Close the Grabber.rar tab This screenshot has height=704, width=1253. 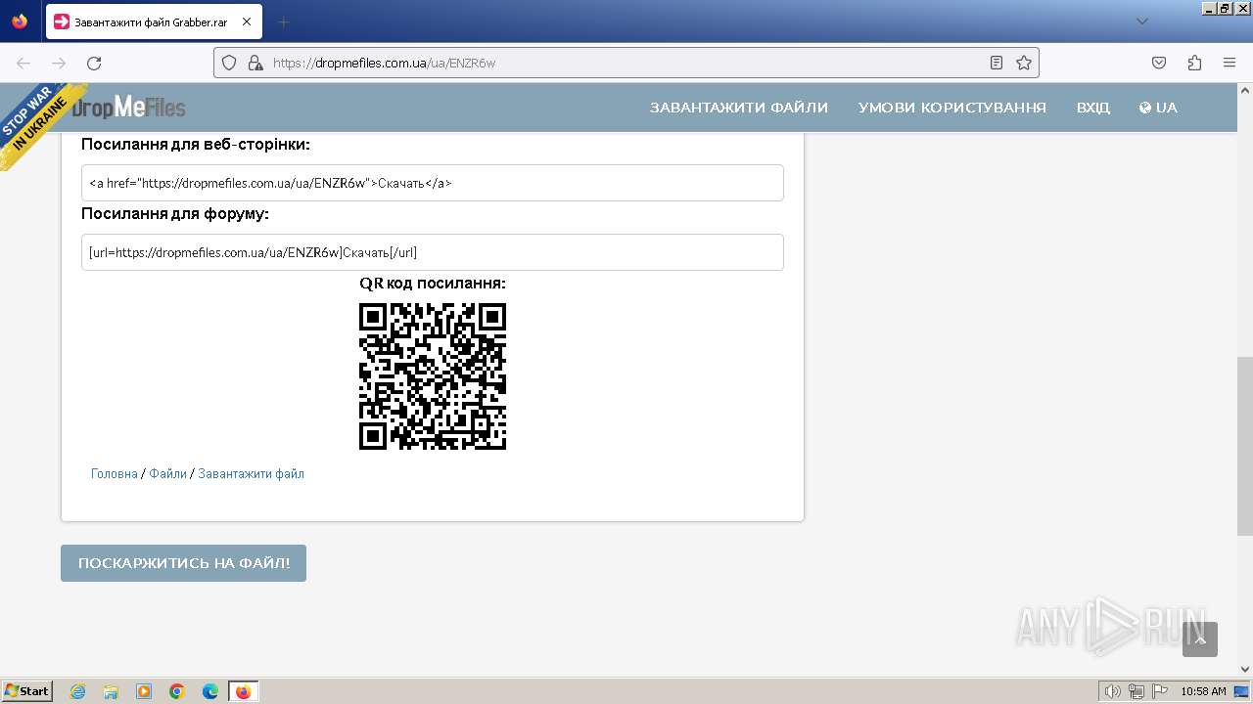[x=246, y=22]
